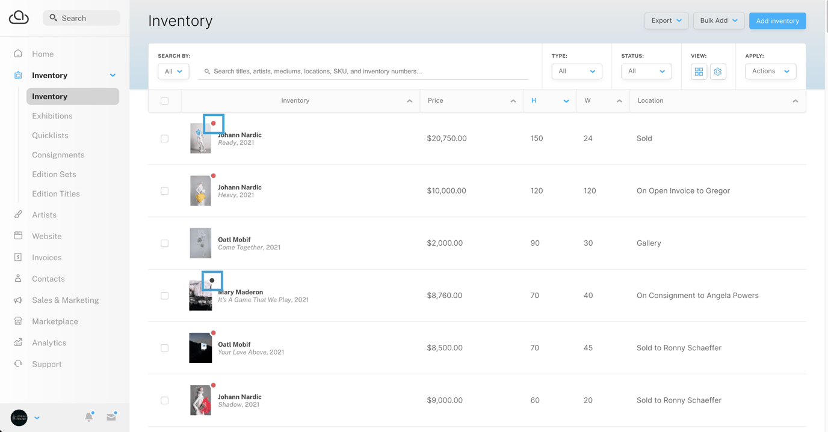This screenshot has height=432, width=828.
Task: Open the table settings gear icon
Action: click(718, 71)
